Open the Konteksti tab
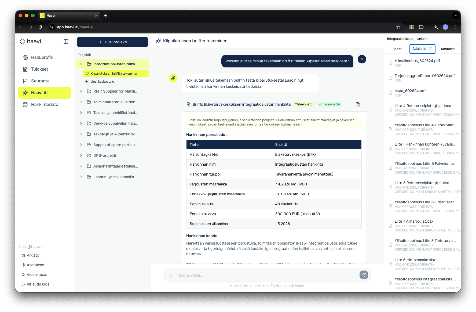 tap(448, 49)
